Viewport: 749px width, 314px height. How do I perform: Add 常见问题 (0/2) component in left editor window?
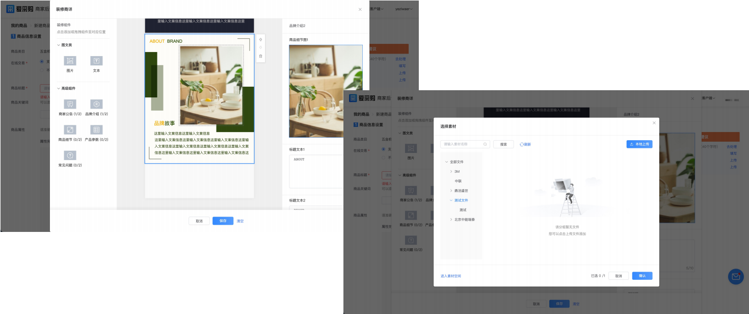pyautogui.click(x=70, y=155)
